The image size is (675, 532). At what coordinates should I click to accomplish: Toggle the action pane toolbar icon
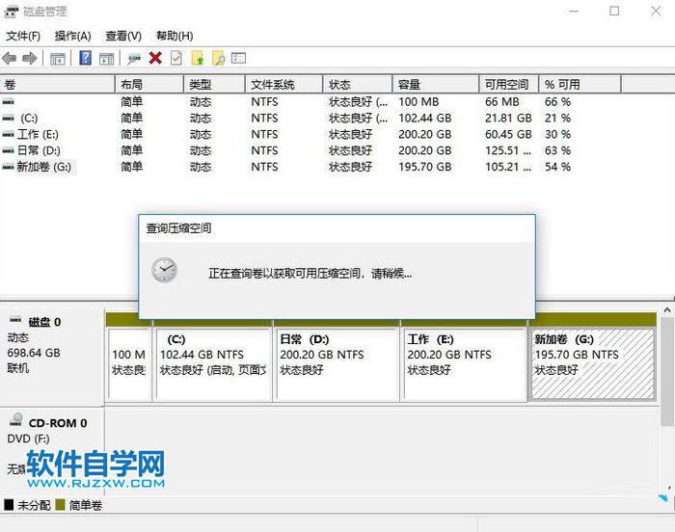(106, 59)
